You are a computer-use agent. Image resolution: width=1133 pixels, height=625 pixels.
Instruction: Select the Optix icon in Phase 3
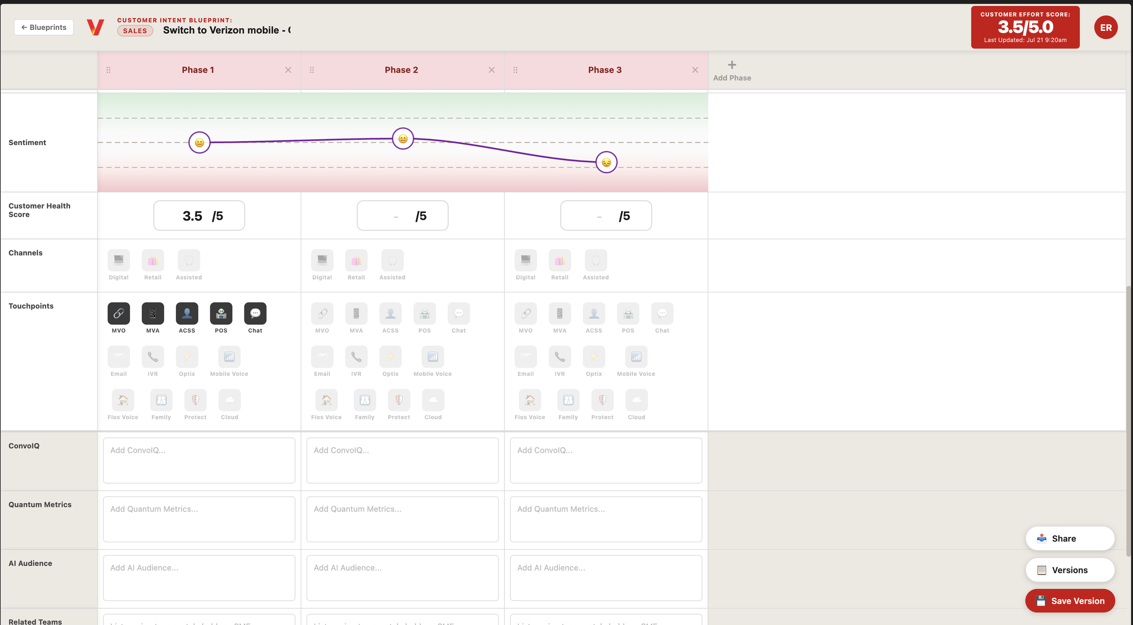tap(594, 357)
